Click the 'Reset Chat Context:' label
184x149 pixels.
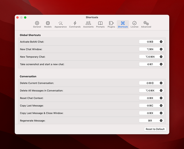tap(32, 98)
